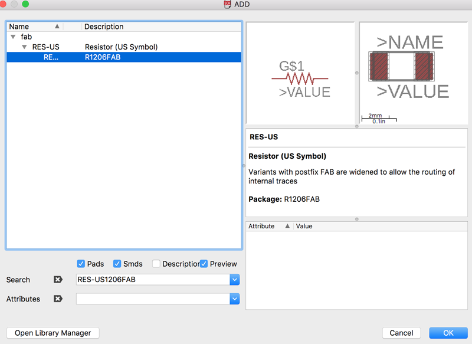Screen dimensions: 472x344
Task: Disable the Preview checkbox
Action: tap(204, 264)
